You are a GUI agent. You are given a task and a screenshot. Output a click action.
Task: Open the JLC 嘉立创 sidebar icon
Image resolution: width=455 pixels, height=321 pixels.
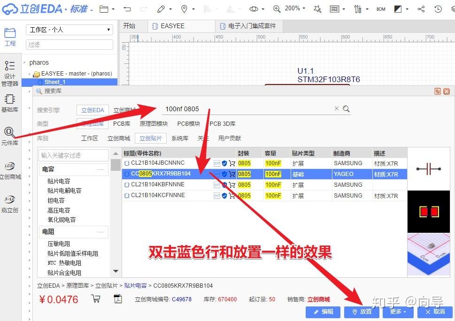(x=10, y=204)
